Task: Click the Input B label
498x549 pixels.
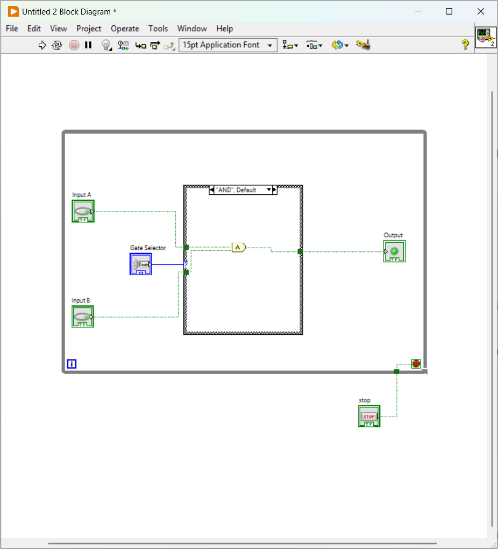Action: coord(81,300)
